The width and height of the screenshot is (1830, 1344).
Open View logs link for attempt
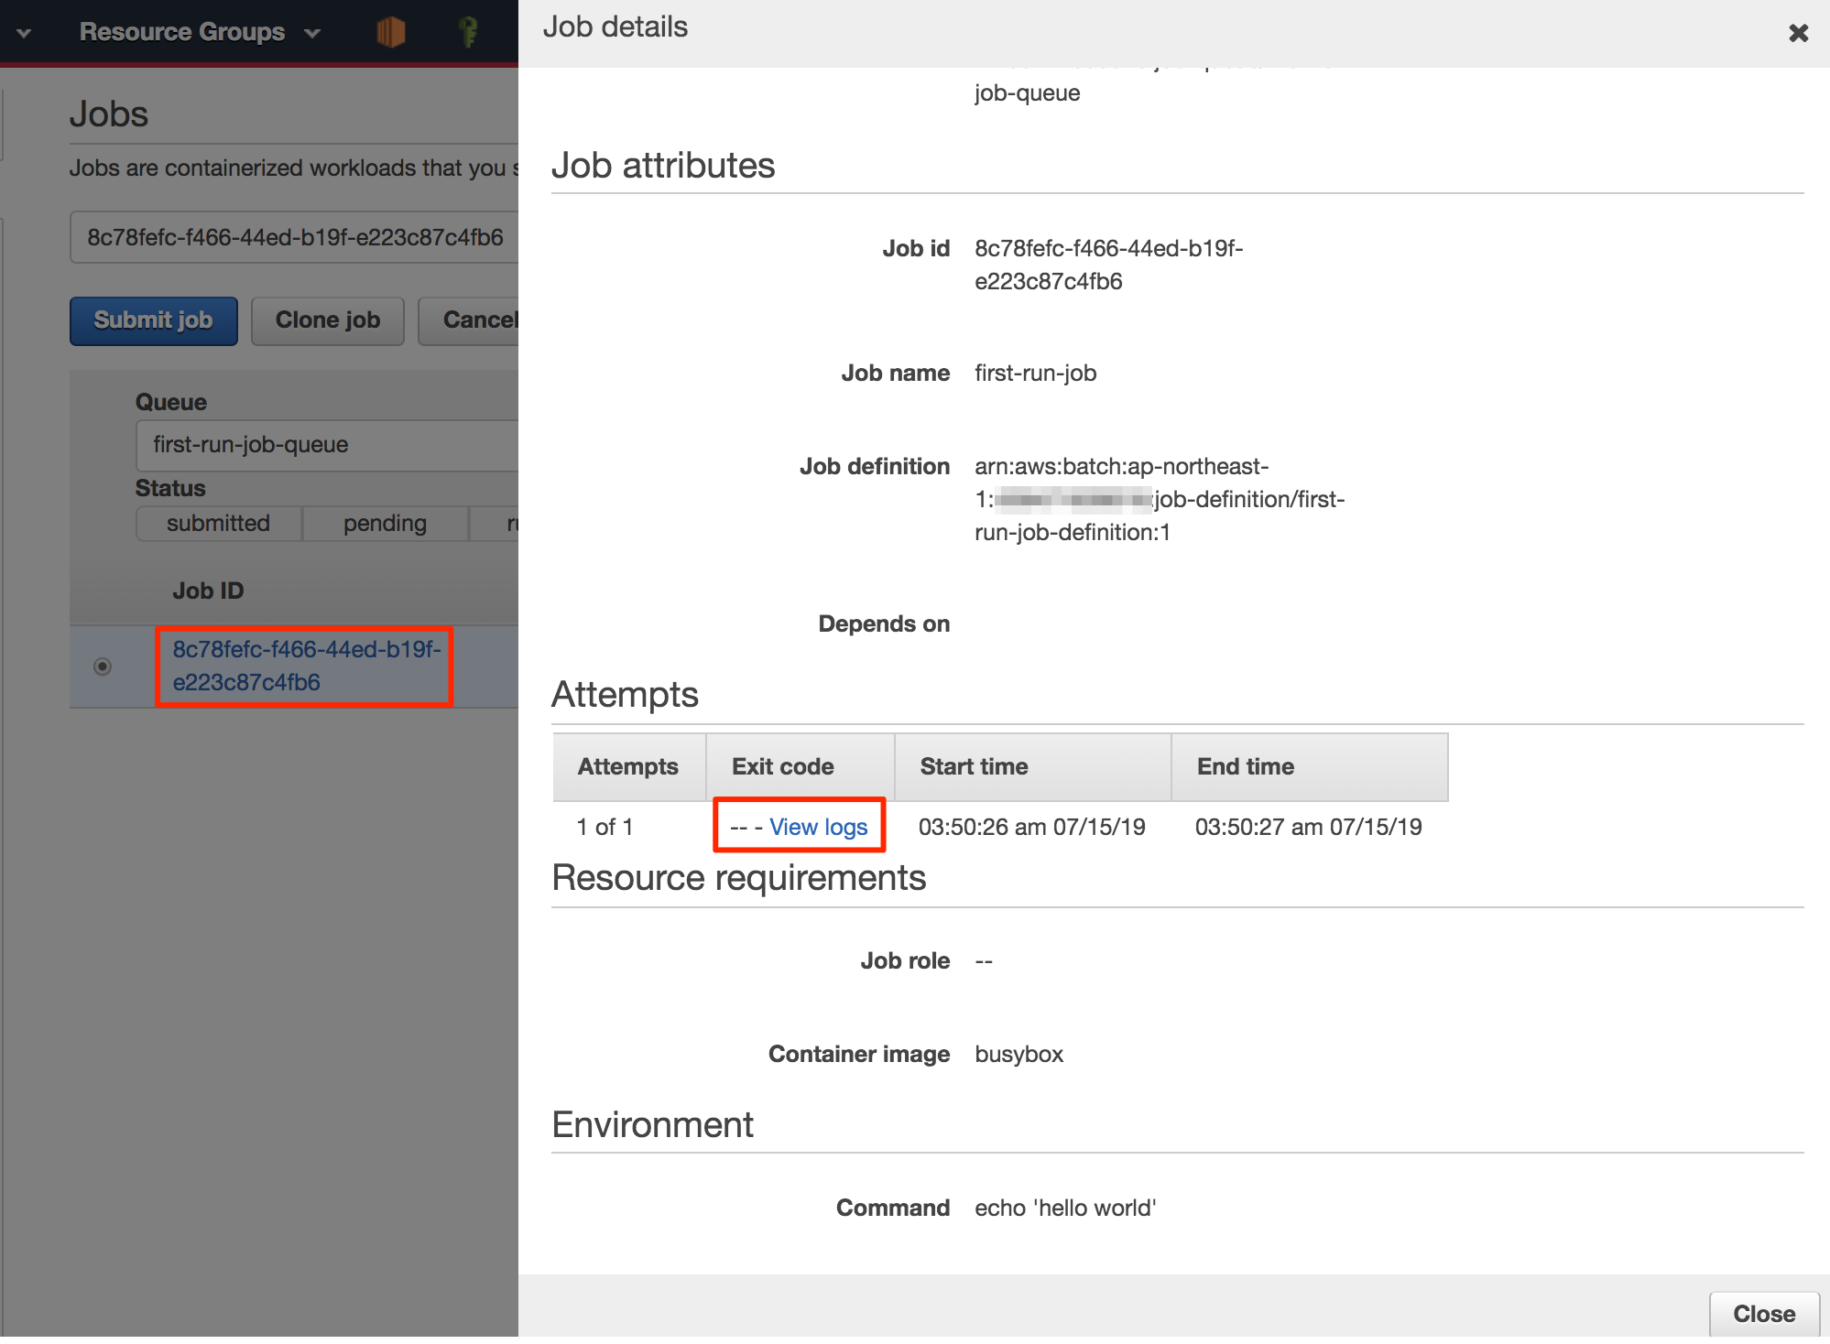point(818,827)
